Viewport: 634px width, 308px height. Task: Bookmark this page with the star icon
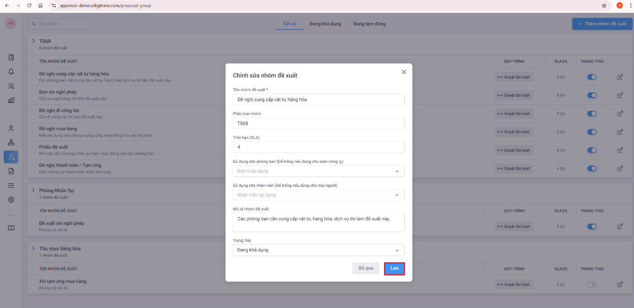[604, 6]
